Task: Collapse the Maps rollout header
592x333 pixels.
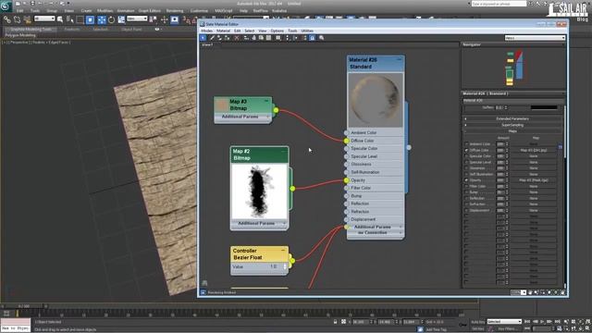Action: coord(512,131)
